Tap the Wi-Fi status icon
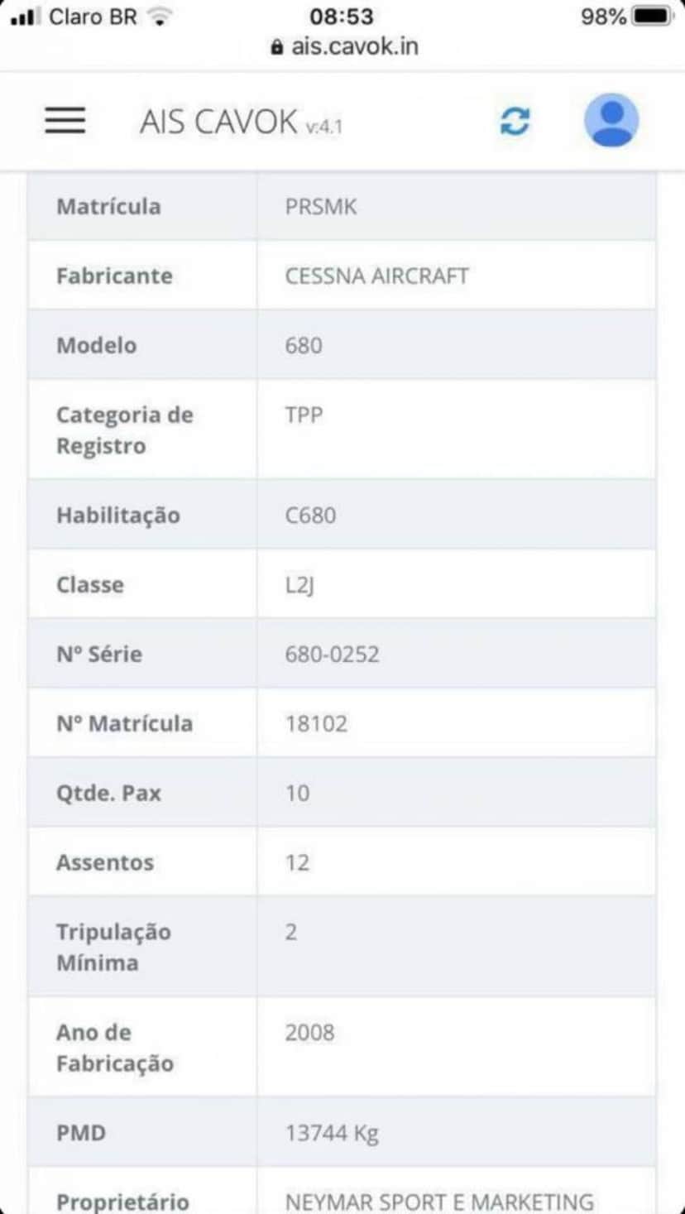The width and height of the screenshot is (685, 1214). 160,16
